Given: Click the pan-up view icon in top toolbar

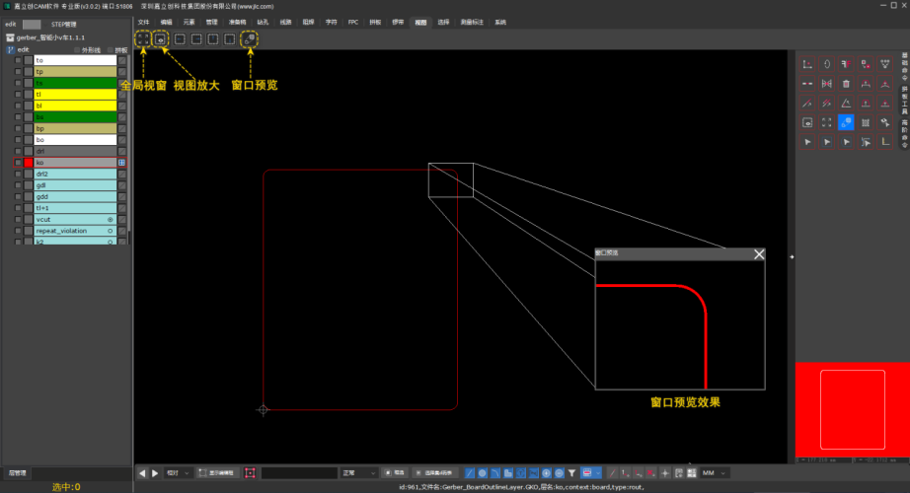Looking at the screenshot, I should [213, 38].
